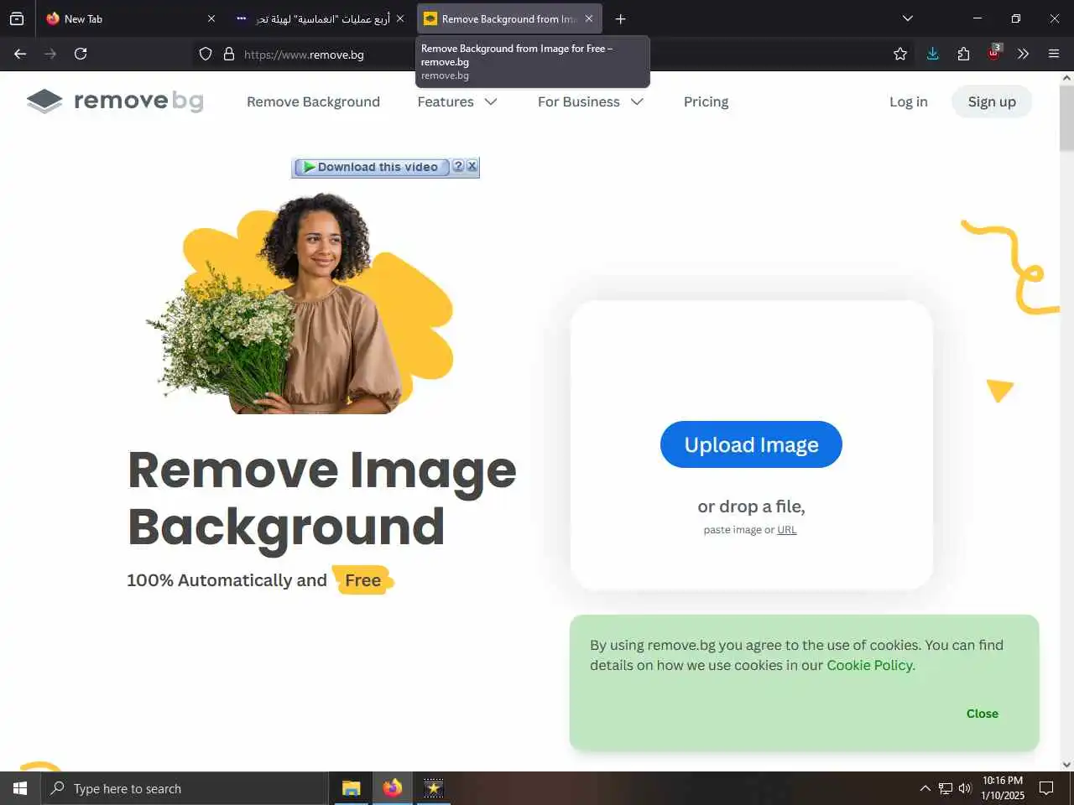1074x805 pixels.
Task: Click the Sign up button
Action: click(992, 101)
